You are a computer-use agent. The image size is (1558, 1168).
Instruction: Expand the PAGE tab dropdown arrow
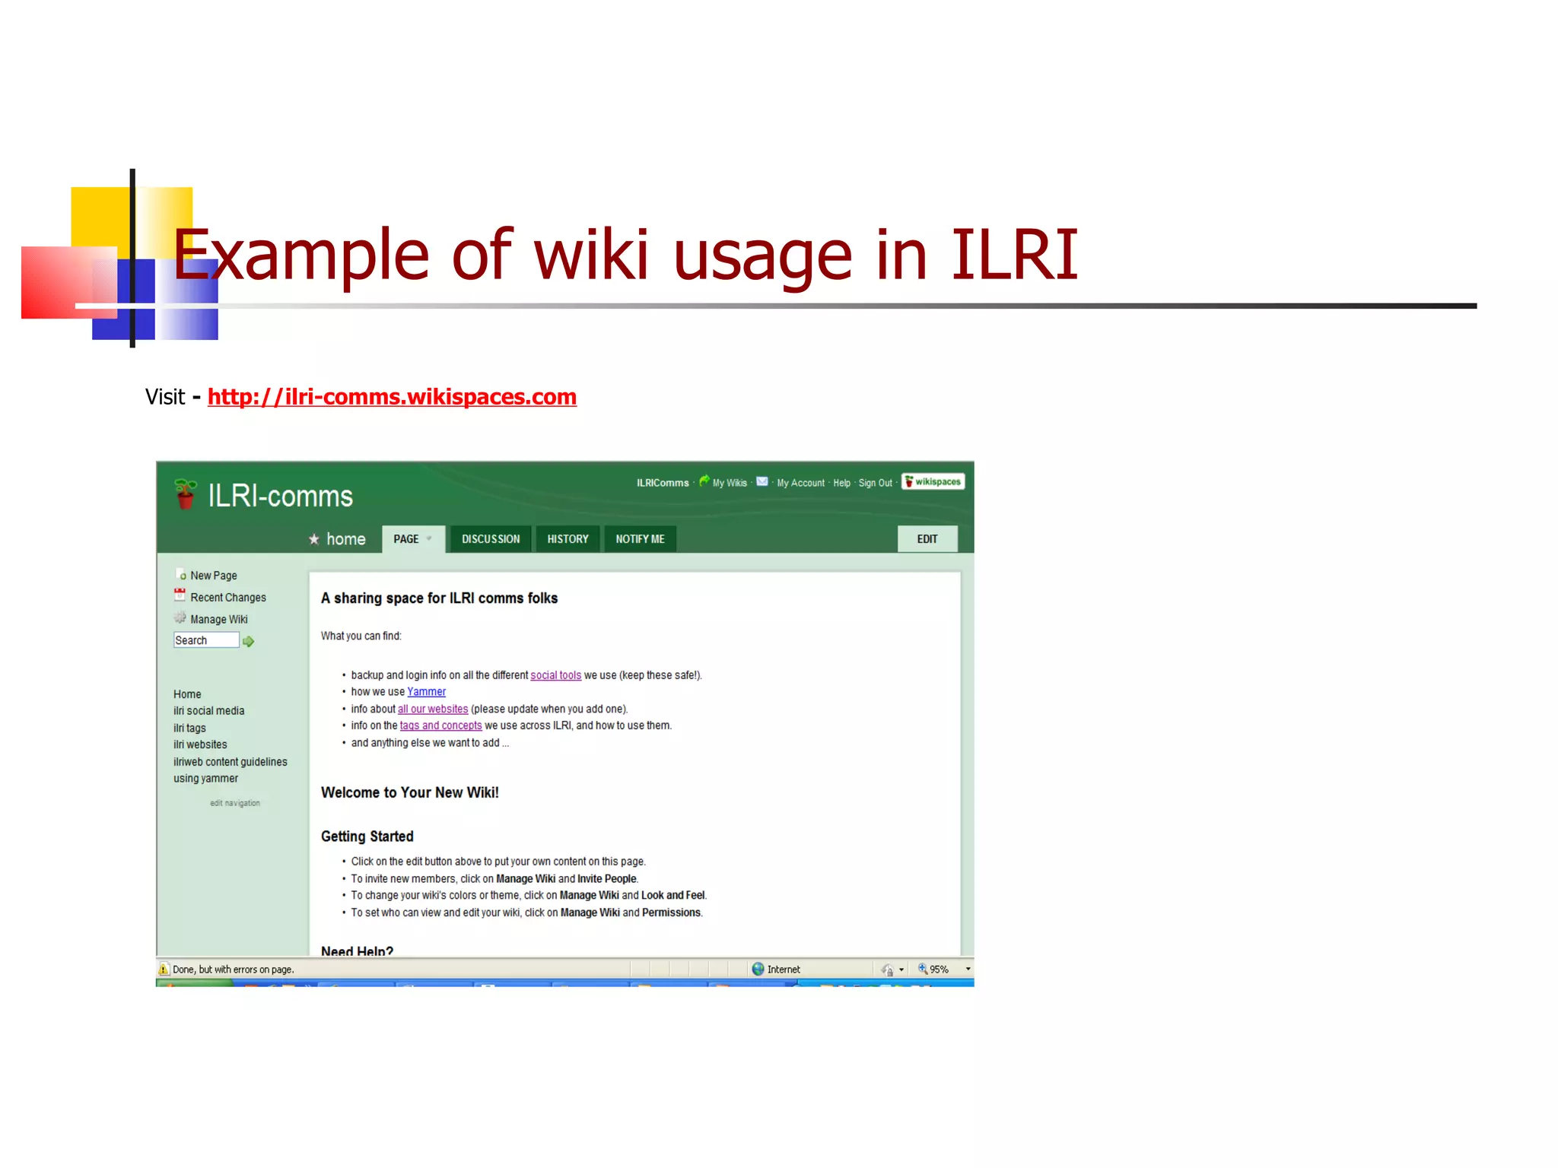(x=430, y=539)
